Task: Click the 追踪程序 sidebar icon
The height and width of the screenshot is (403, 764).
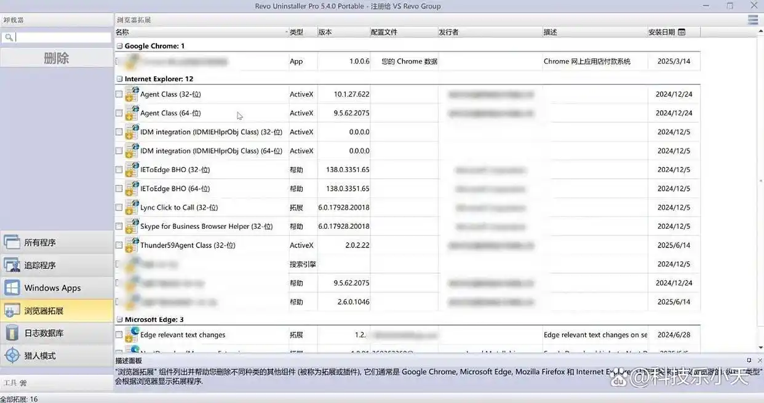Action: [12, 265]
